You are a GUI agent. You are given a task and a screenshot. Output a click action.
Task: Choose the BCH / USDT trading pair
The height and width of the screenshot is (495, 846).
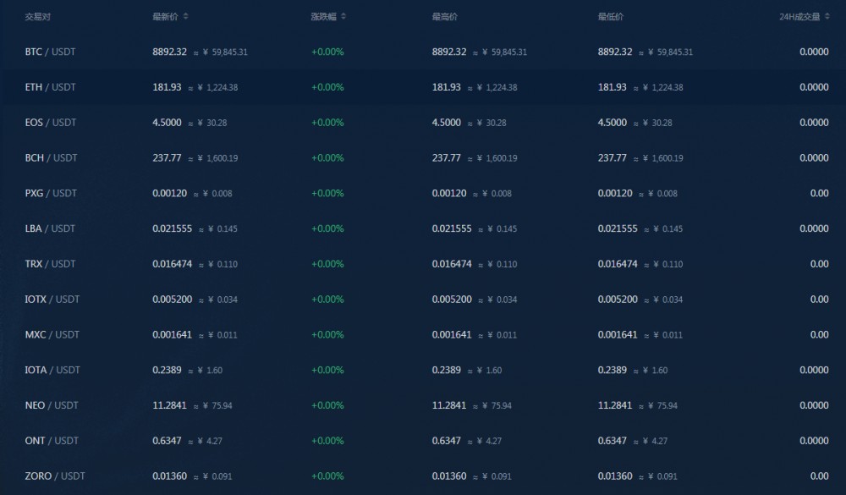(51, 158)
